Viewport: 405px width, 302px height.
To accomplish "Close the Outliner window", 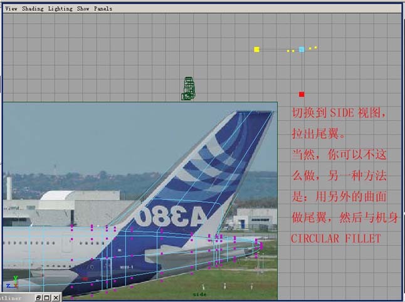I will coord(56,298).
